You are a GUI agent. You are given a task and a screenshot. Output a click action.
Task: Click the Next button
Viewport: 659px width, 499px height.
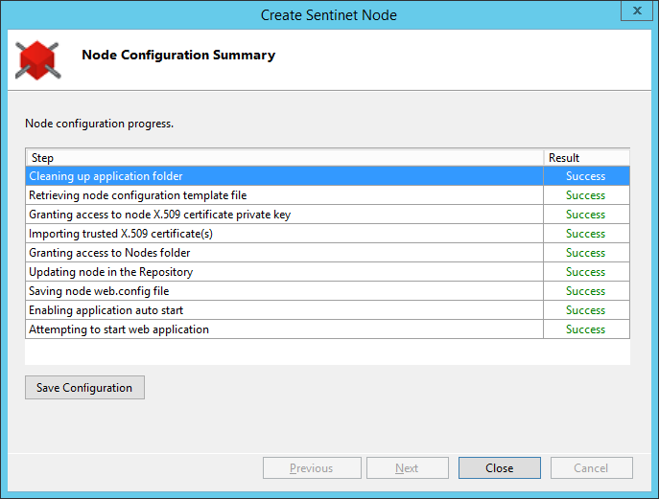408,468
